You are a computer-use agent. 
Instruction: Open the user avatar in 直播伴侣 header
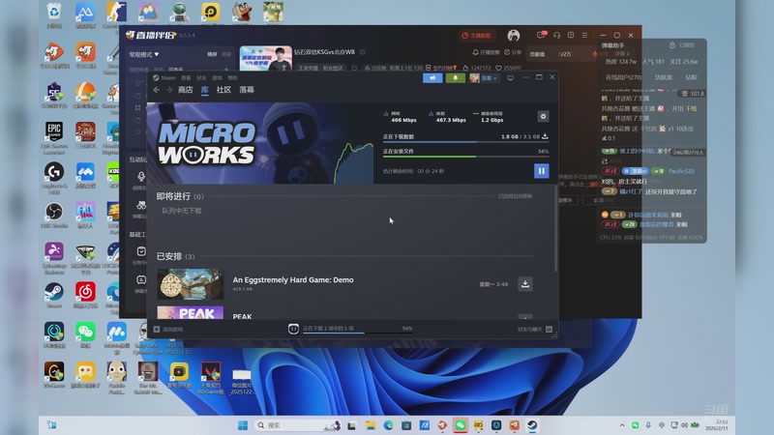[x=514, y=36]
